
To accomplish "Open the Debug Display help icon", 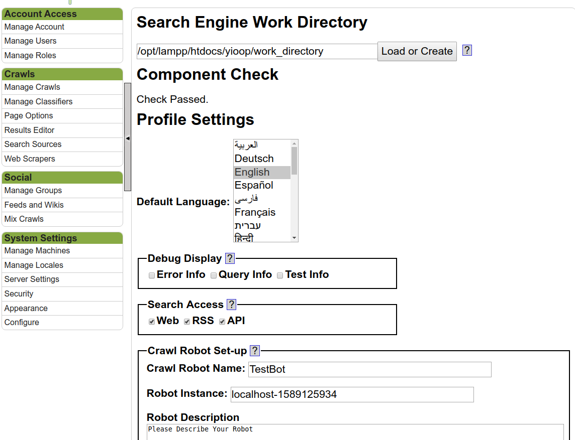I will (x=230, y=258).
